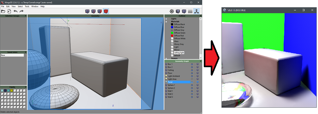Show Light Area using its visibility toggle

pos(192,79)
